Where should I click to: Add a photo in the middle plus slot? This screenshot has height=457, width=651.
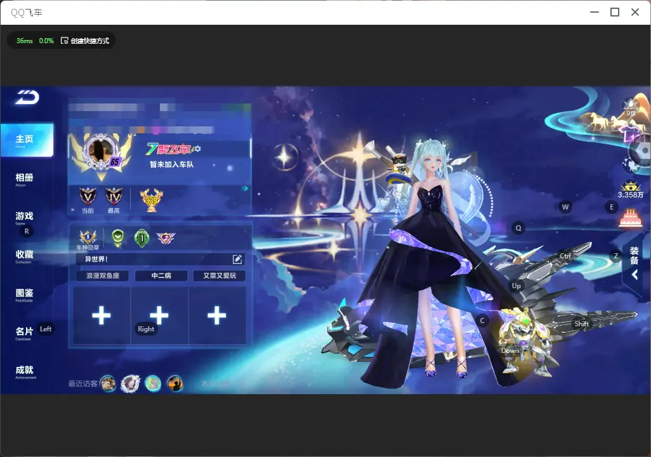tap(160, 315)
